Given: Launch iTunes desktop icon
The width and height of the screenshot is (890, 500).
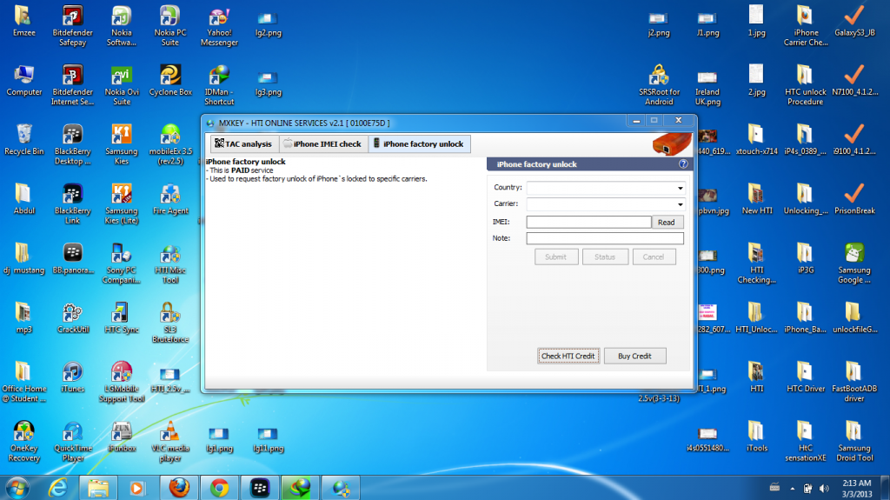Looking at the screenshot, I should coord(73,377).
